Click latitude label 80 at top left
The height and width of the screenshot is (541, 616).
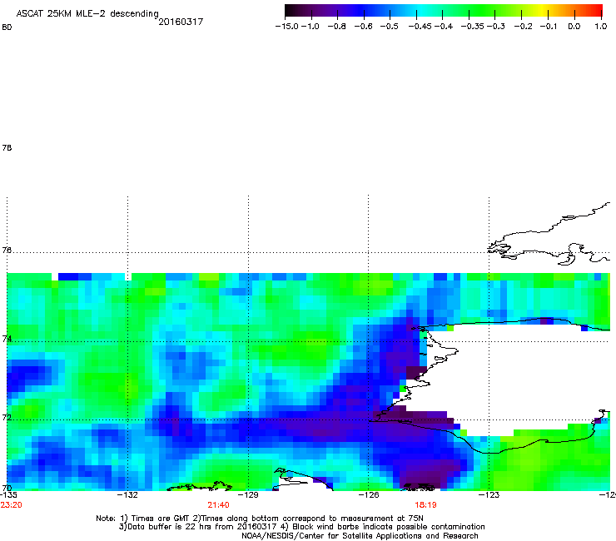pos(7,27)
